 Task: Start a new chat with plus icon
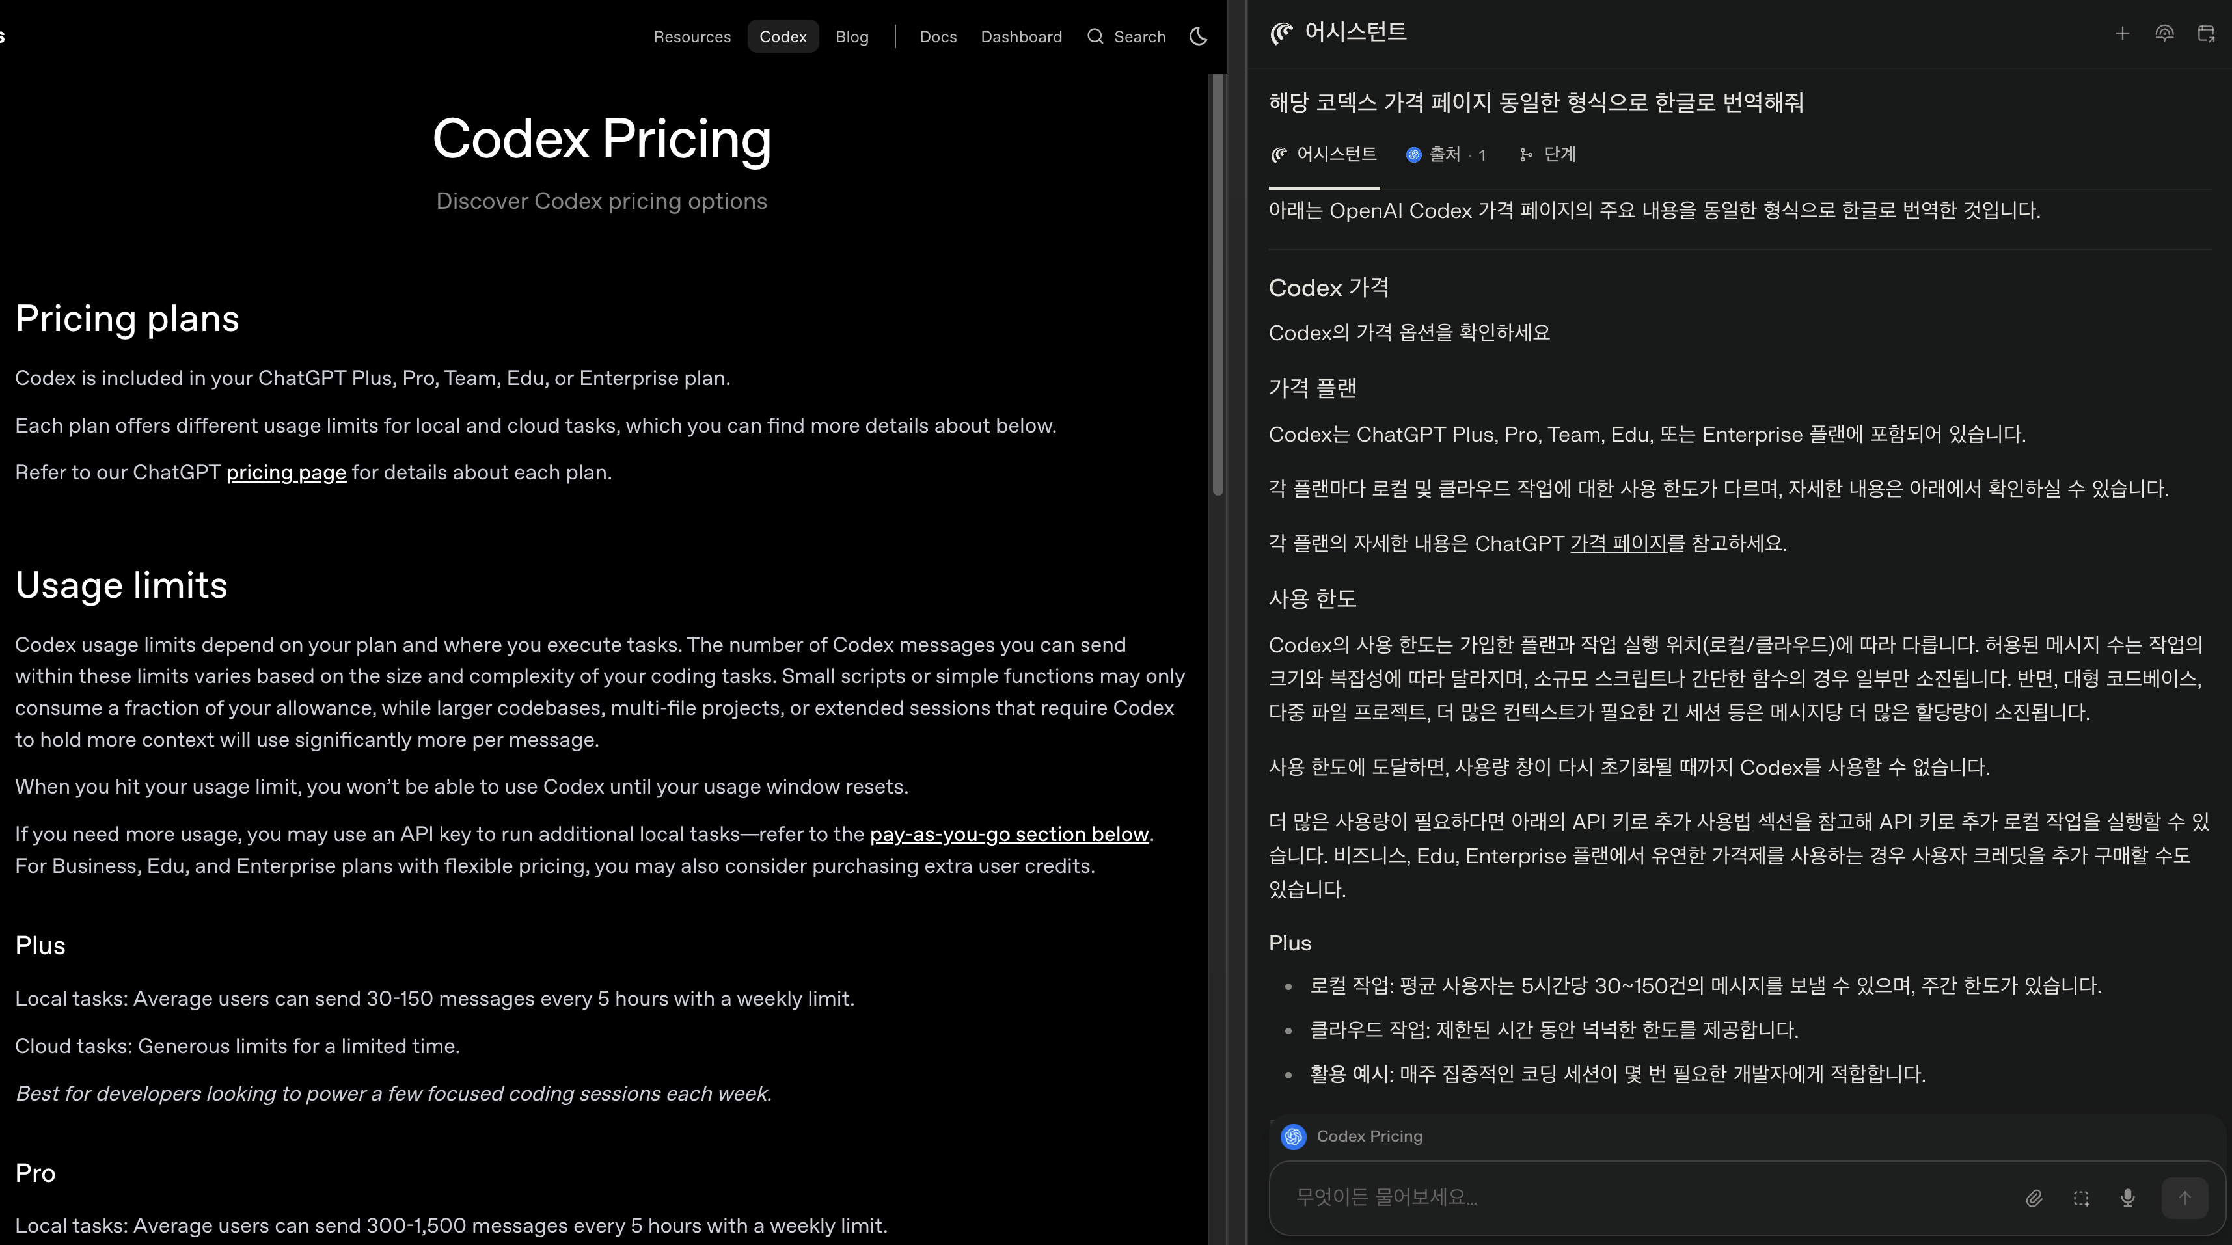point(2122,34)
